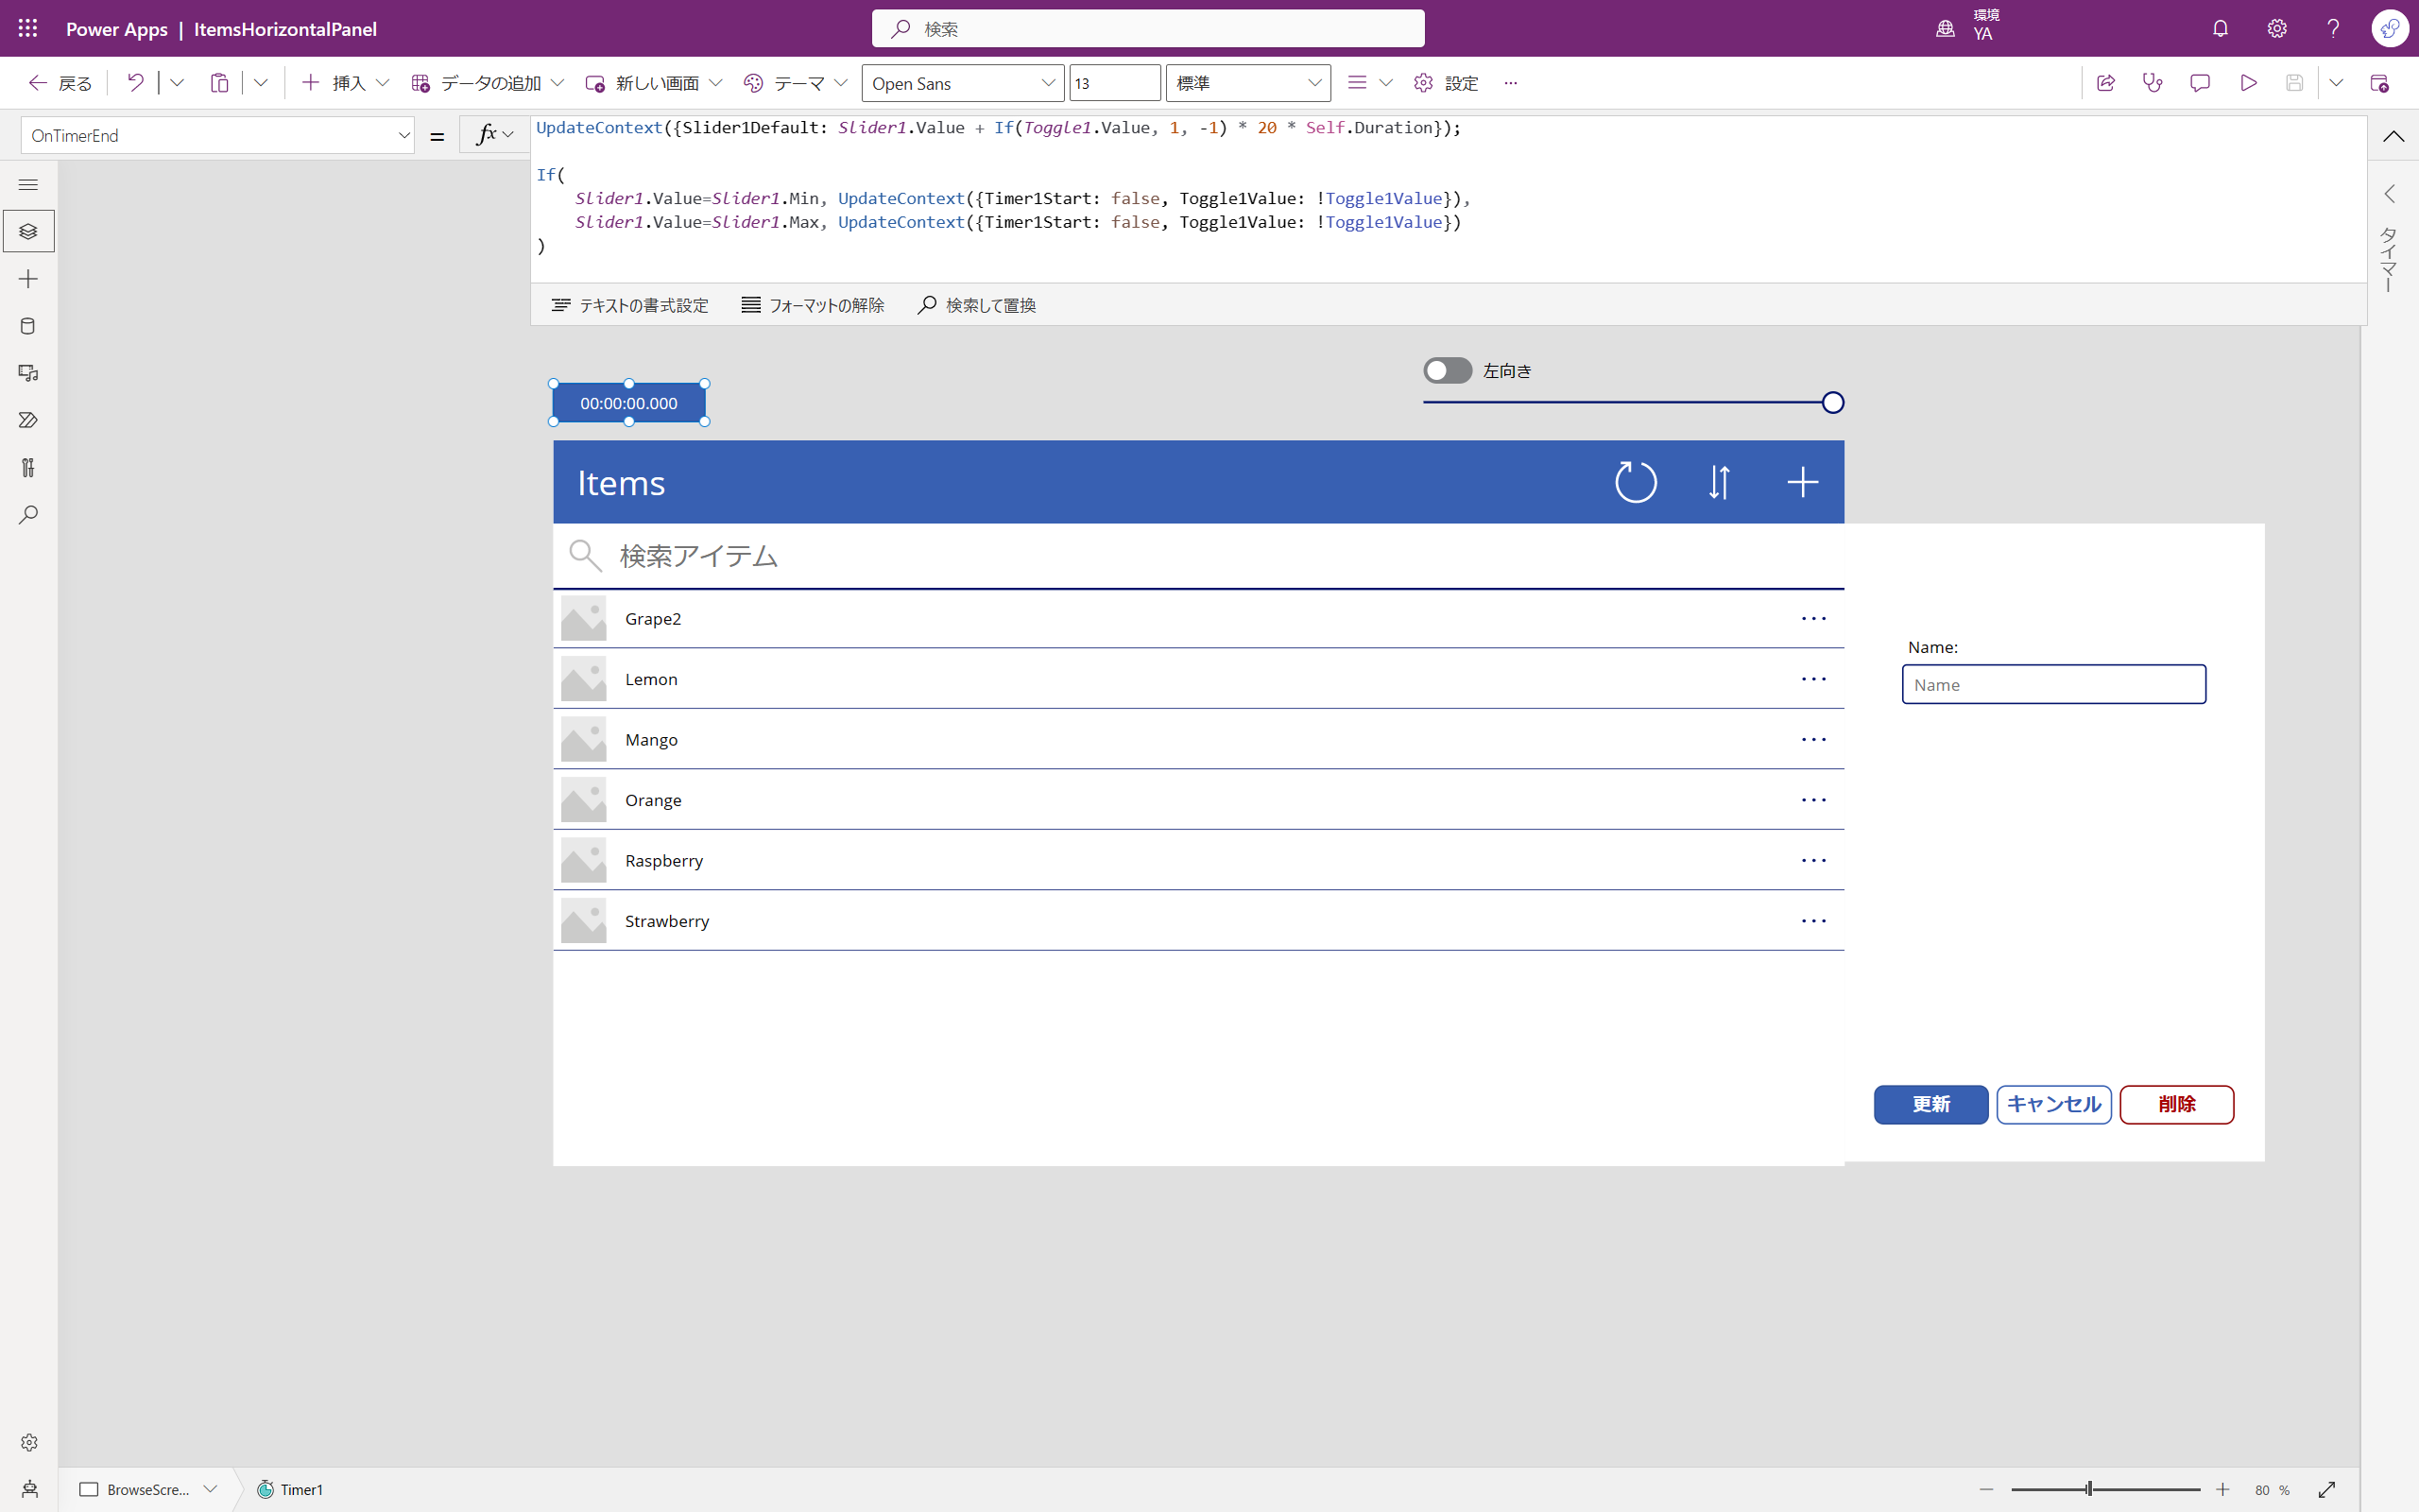Click the refresh icon in Items header
Screen dimensions: 2419x1512
coord(1636,482)
